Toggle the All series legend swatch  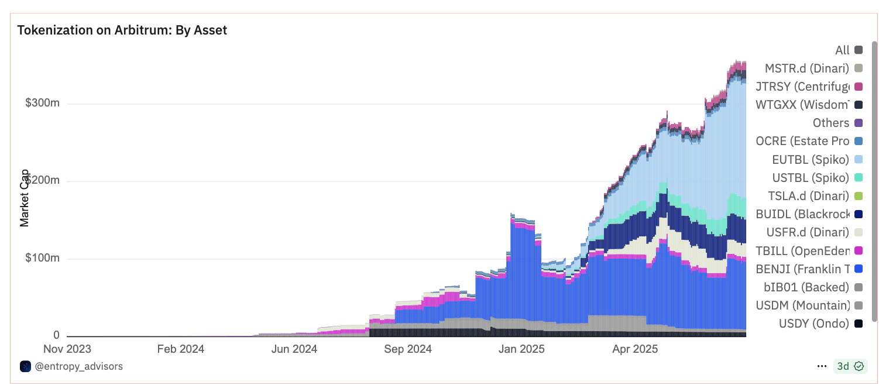click(x=859, y=50)
